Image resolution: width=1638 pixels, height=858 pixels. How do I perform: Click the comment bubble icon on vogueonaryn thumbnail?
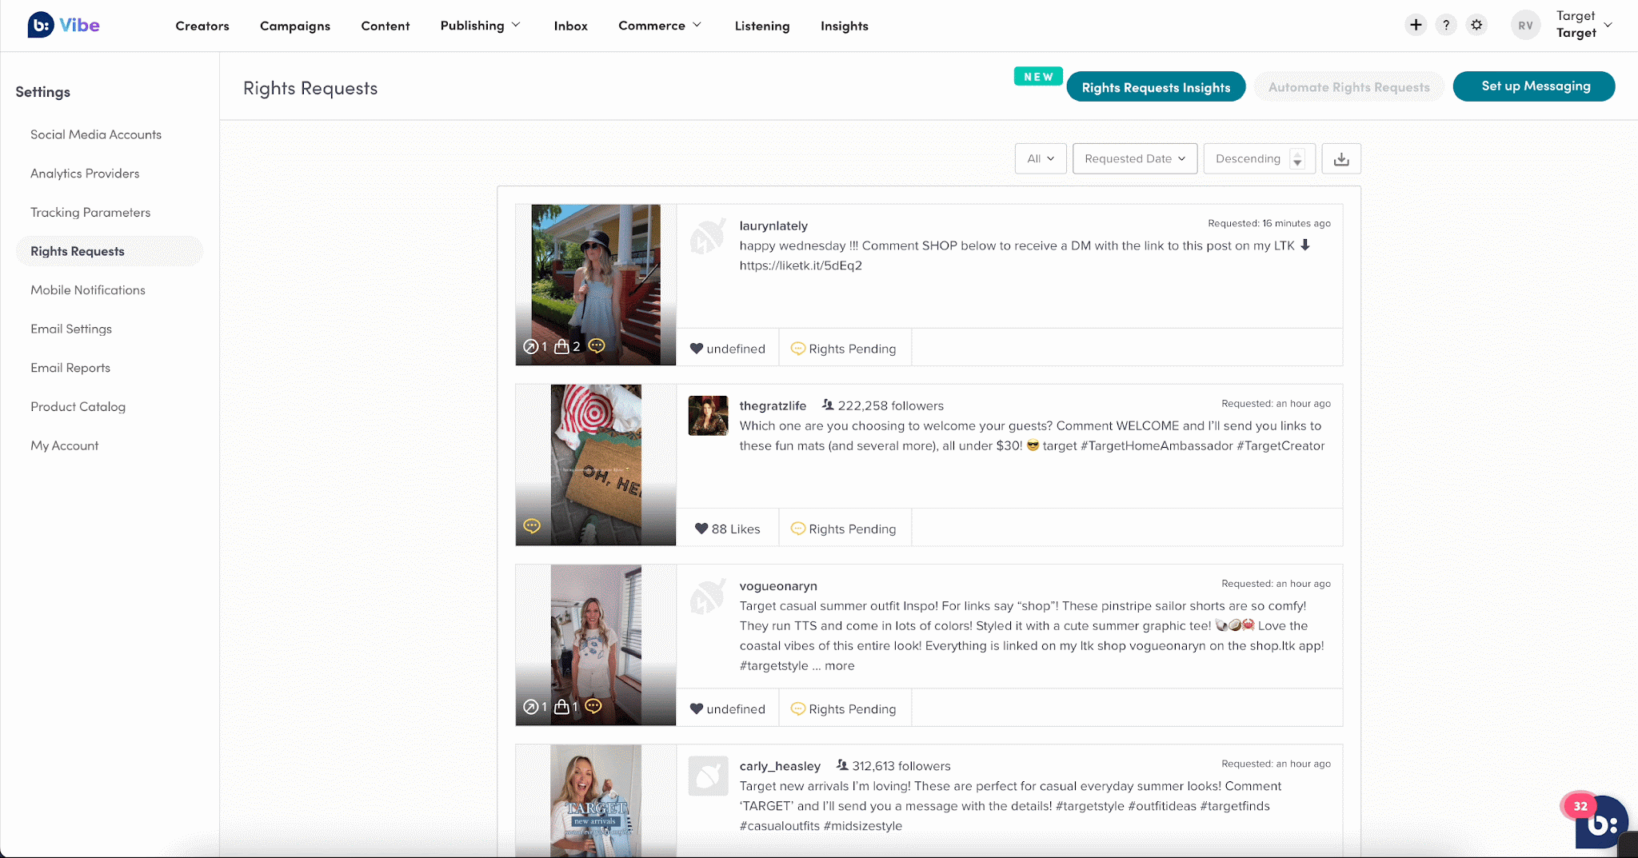click(x=593, y=706)
